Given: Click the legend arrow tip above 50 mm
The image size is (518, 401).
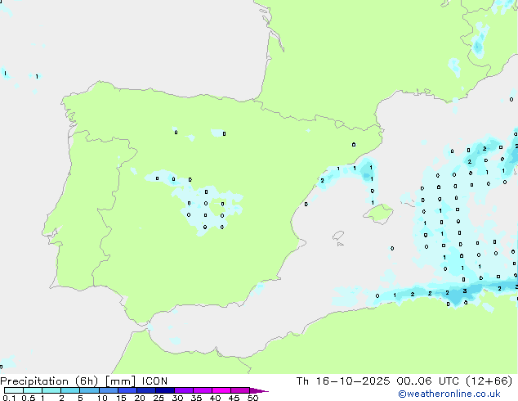Looking at the screenshot, I should pyautogui.click(x=259, y=391).
